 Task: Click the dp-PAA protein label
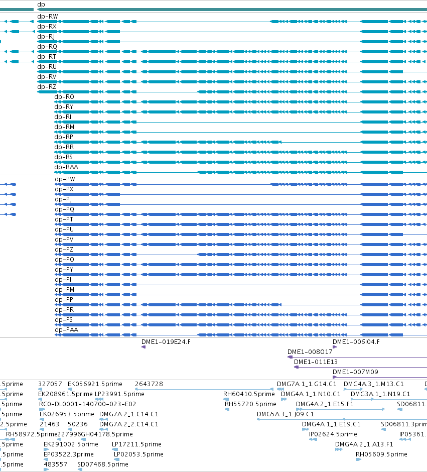coord(67,329)
